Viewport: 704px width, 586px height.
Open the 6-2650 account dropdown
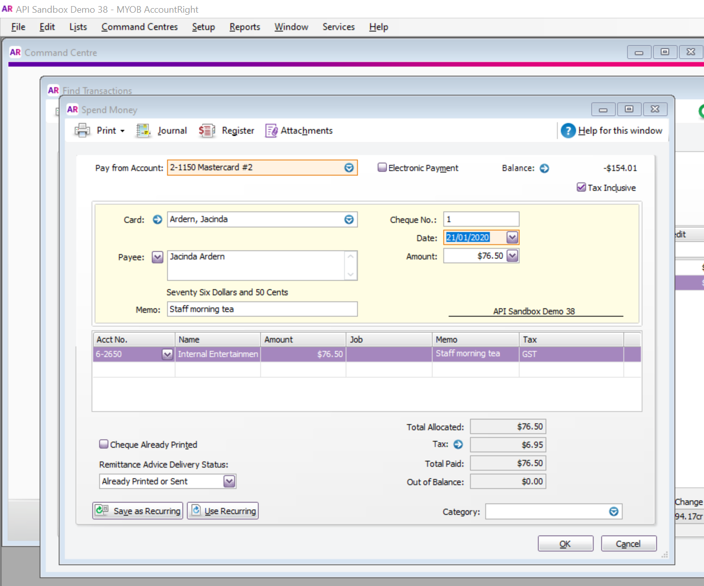click(x=167, y=354)
